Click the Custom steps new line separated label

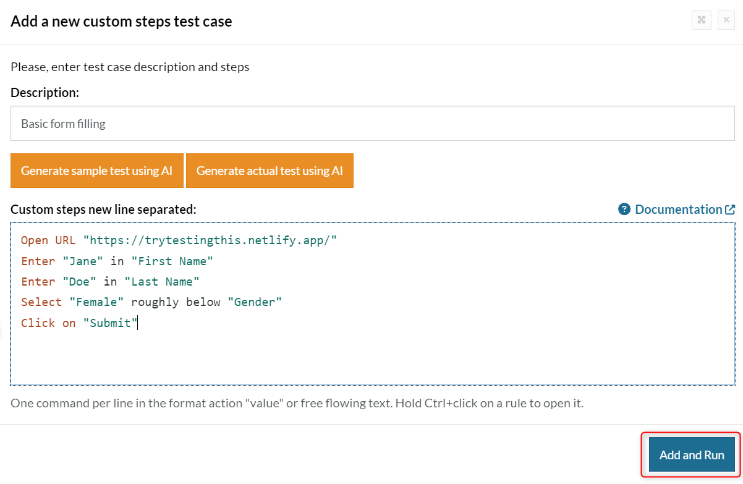point(103,210)
